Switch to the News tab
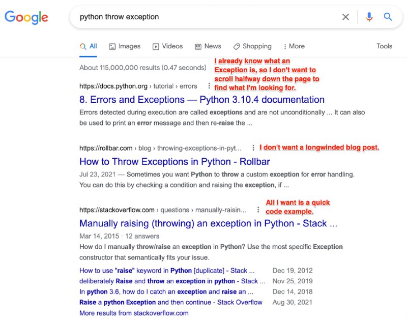The image size is (407, 321). pyautogui.click(x=208, y=46)
